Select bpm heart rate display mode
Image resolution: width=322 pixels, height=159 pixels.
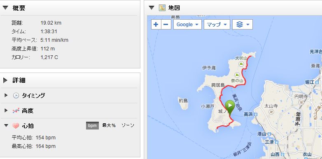(x=92, y=125)
